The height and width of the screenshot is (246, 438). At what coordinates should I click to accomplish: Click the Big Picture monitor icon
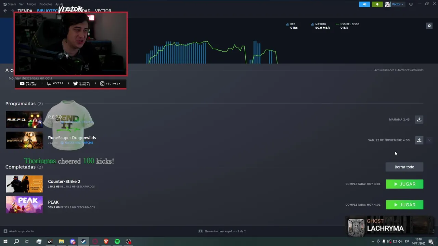tap(411, 4)
